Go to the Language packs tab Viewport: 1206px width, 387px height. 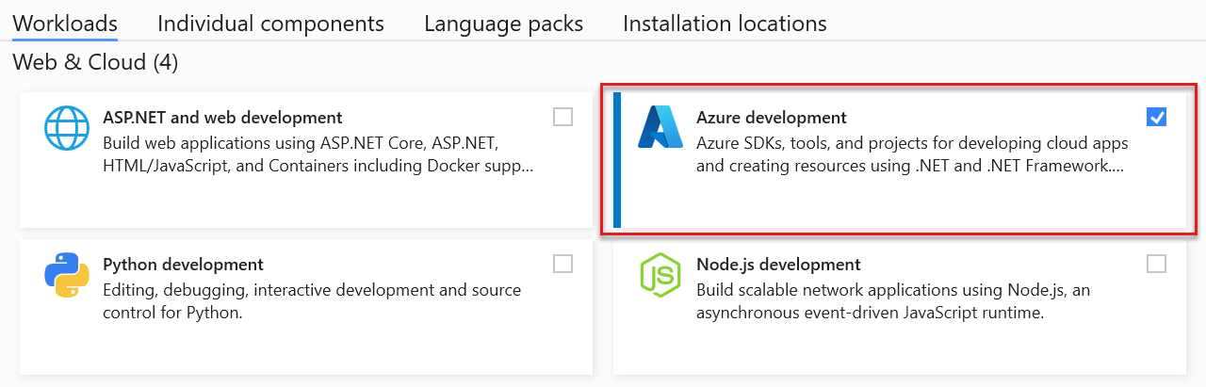coord(503,24)
